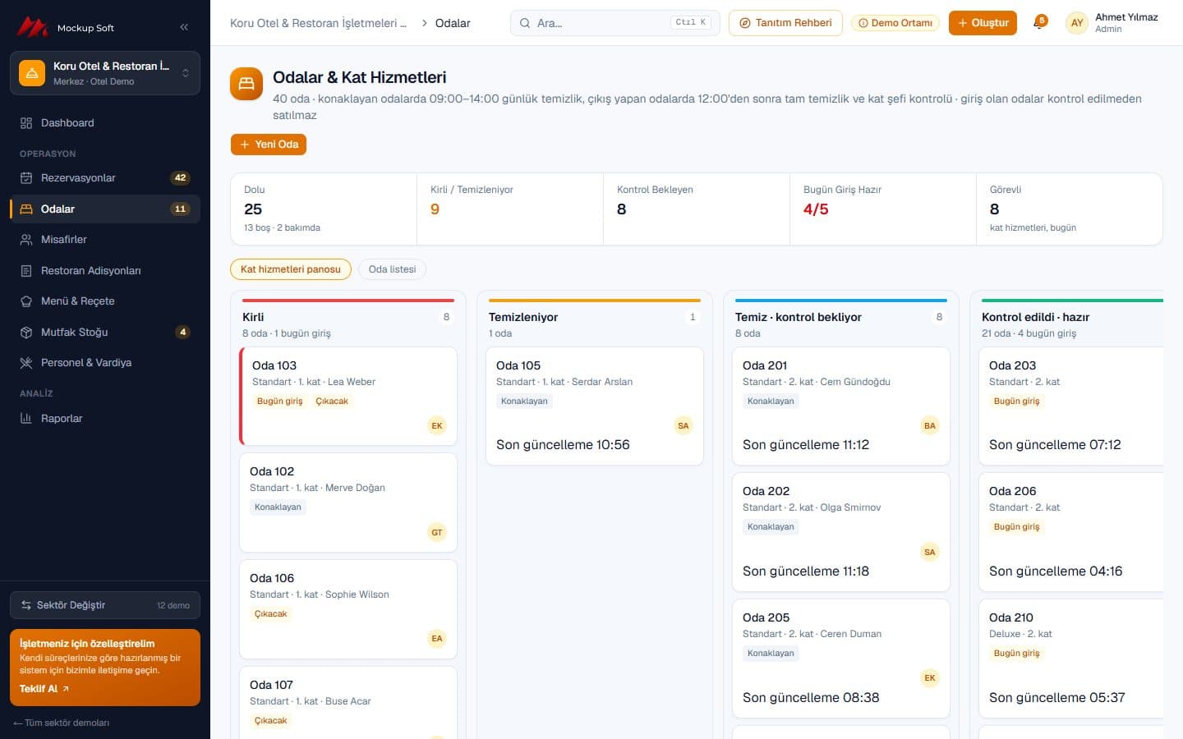Click the EA staff badge on Oda 106
The image size is (1183, 739).
(437, 638)
